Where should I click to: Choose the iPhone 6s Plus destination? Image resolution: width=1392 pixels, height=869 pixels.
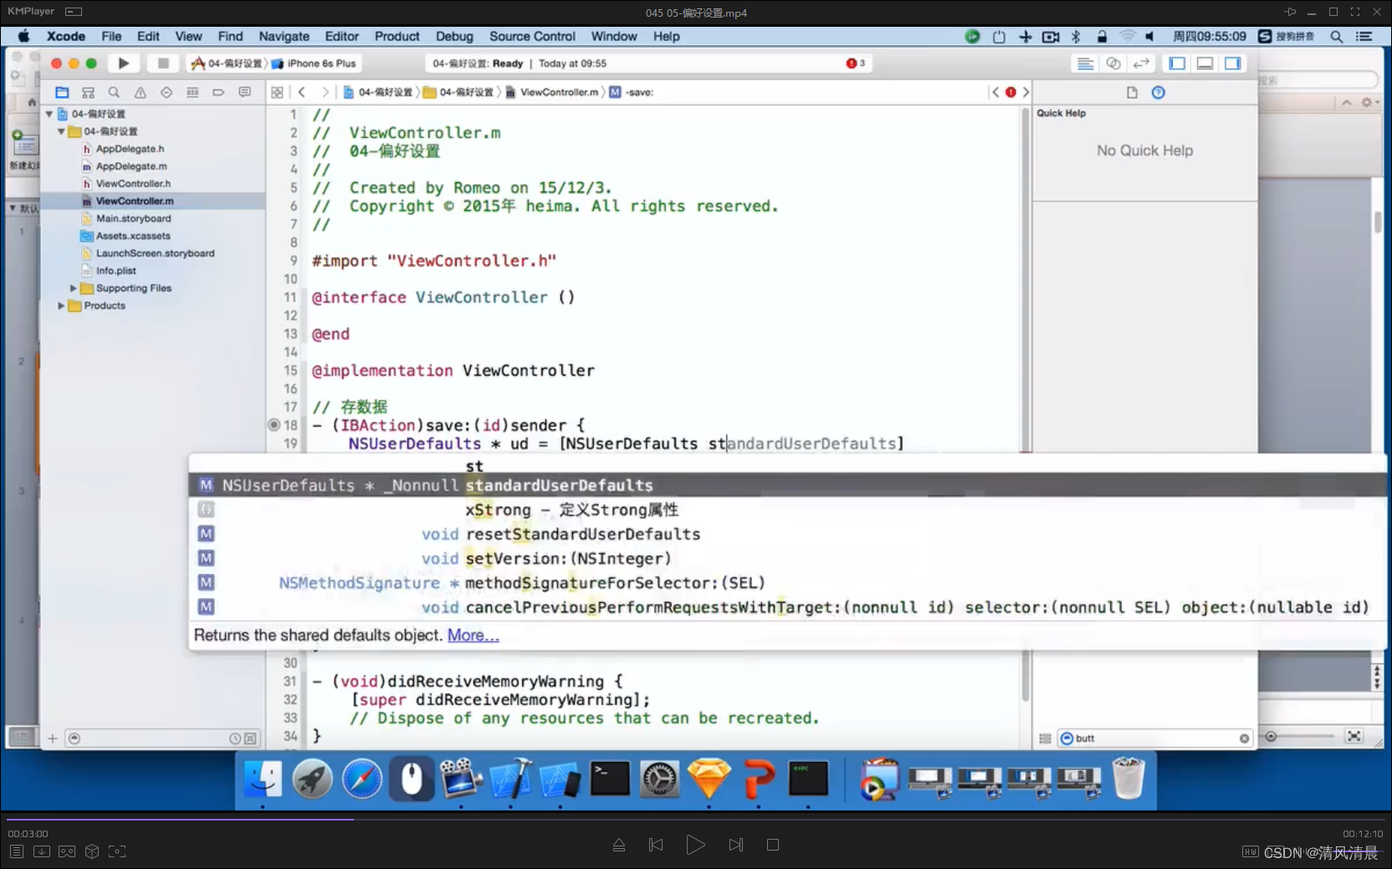315,64
